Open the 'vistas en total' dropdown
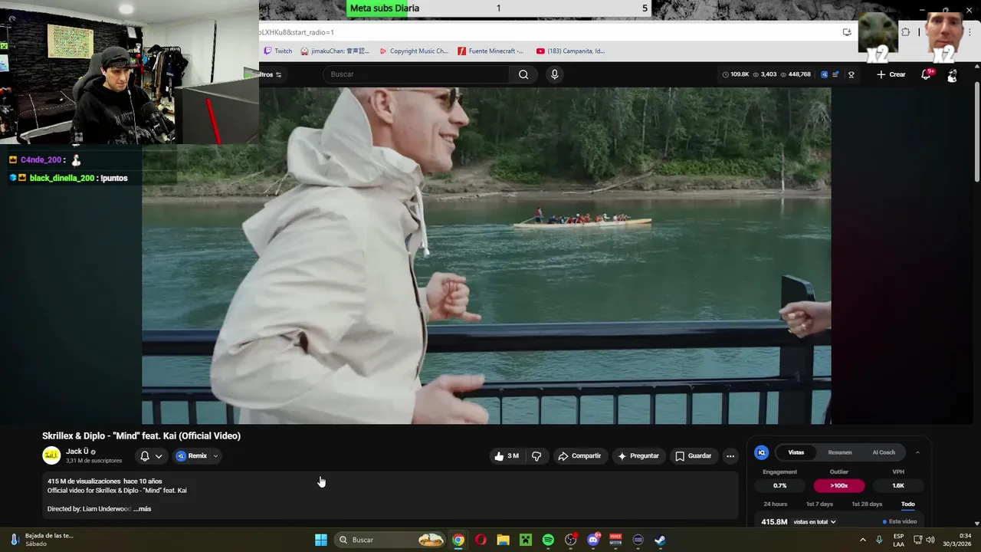981x552 pixels. pos(815,522)
